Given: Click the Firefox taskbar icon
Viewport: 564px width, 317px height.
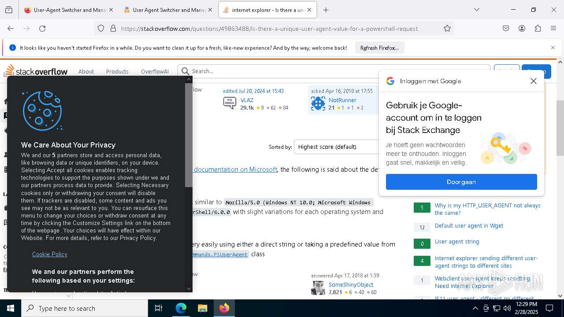Looking at the screenshot, I should pyautogui.click(x=224, y=308).
